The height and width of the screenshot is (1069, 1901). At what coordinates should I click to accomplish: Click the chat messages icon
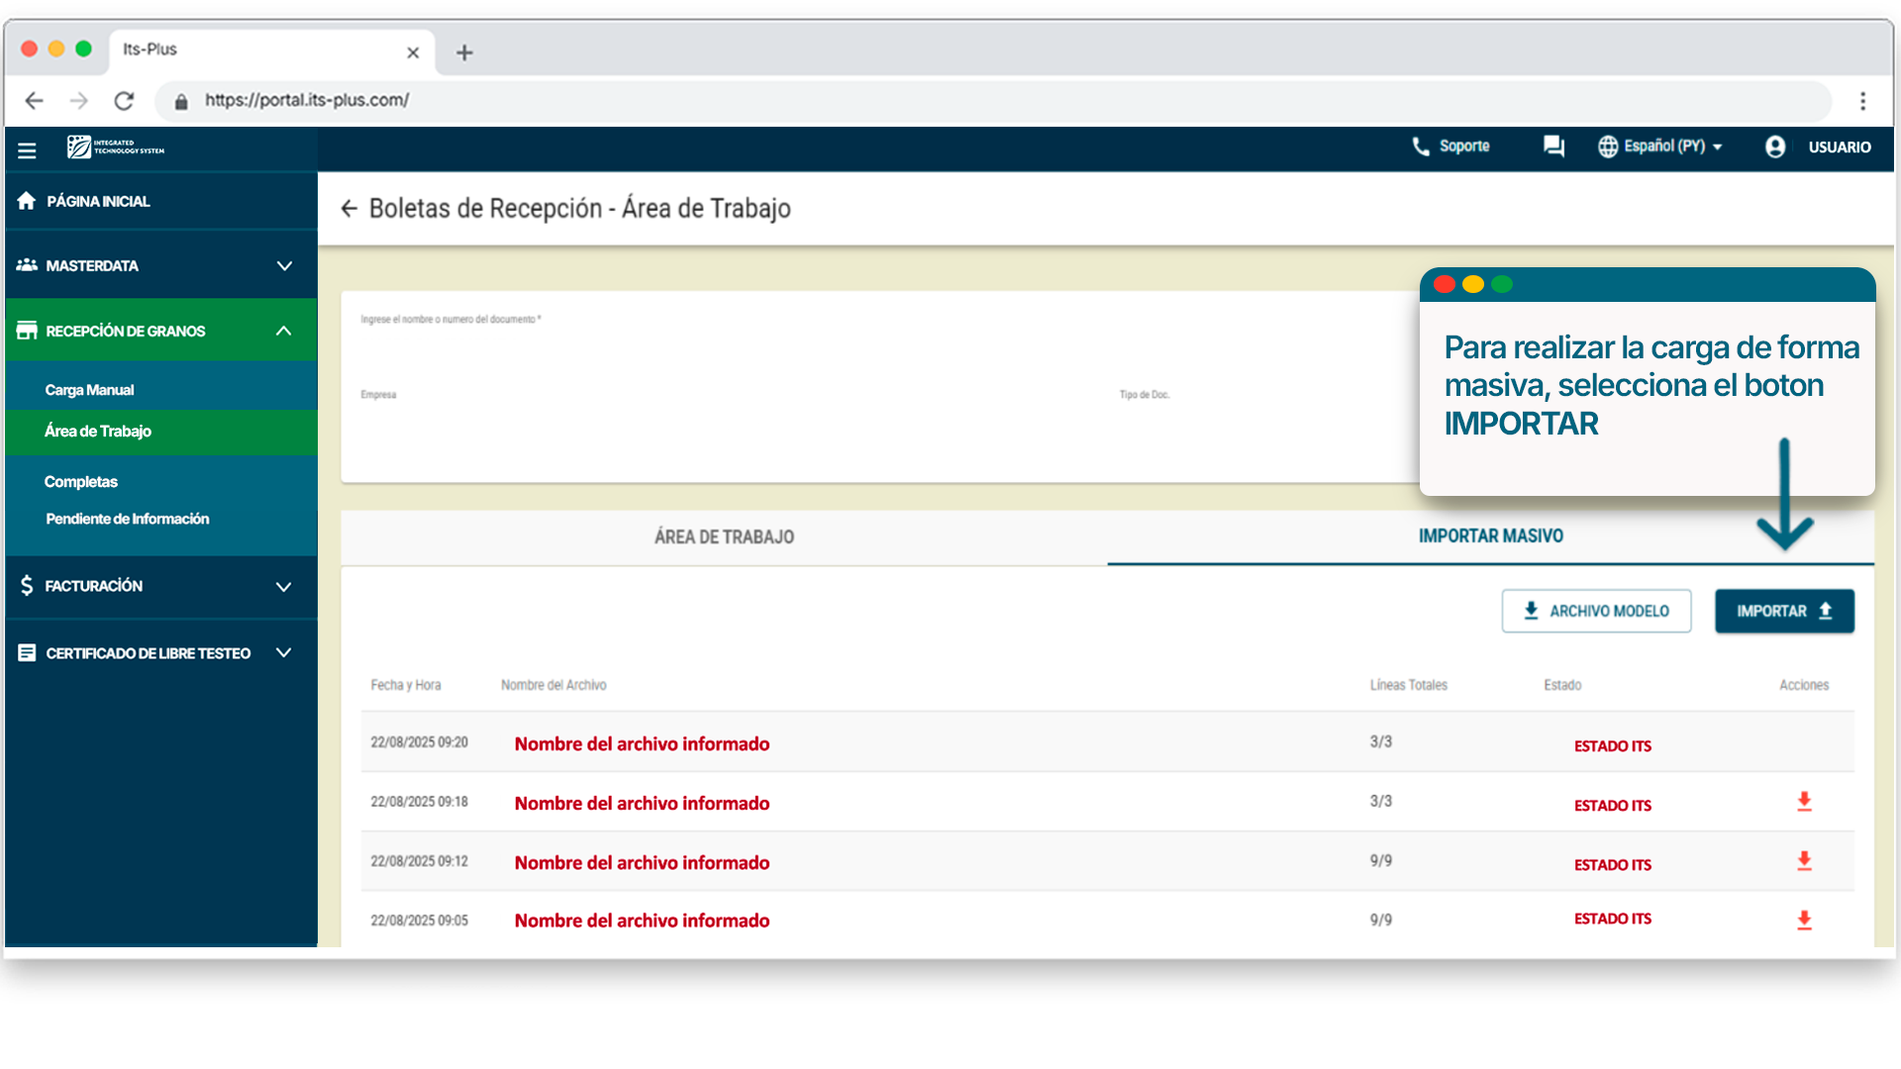tap(1553, 146)
